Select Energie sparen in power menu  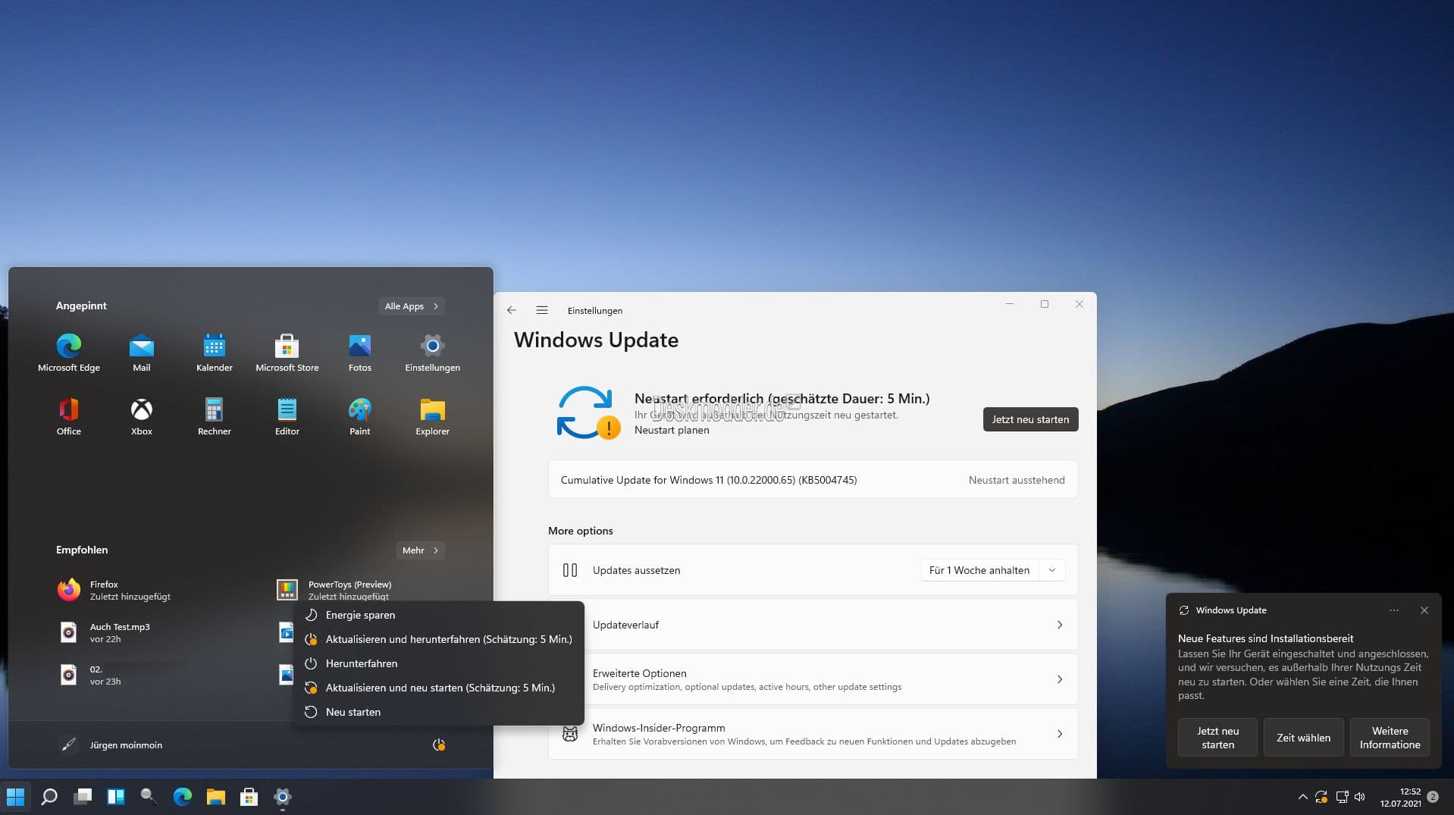438,615
